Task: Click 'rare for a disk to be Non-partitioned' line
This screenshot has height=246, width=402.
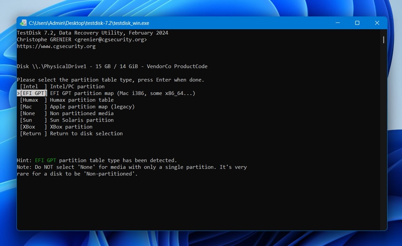Action: pos(77,174)
